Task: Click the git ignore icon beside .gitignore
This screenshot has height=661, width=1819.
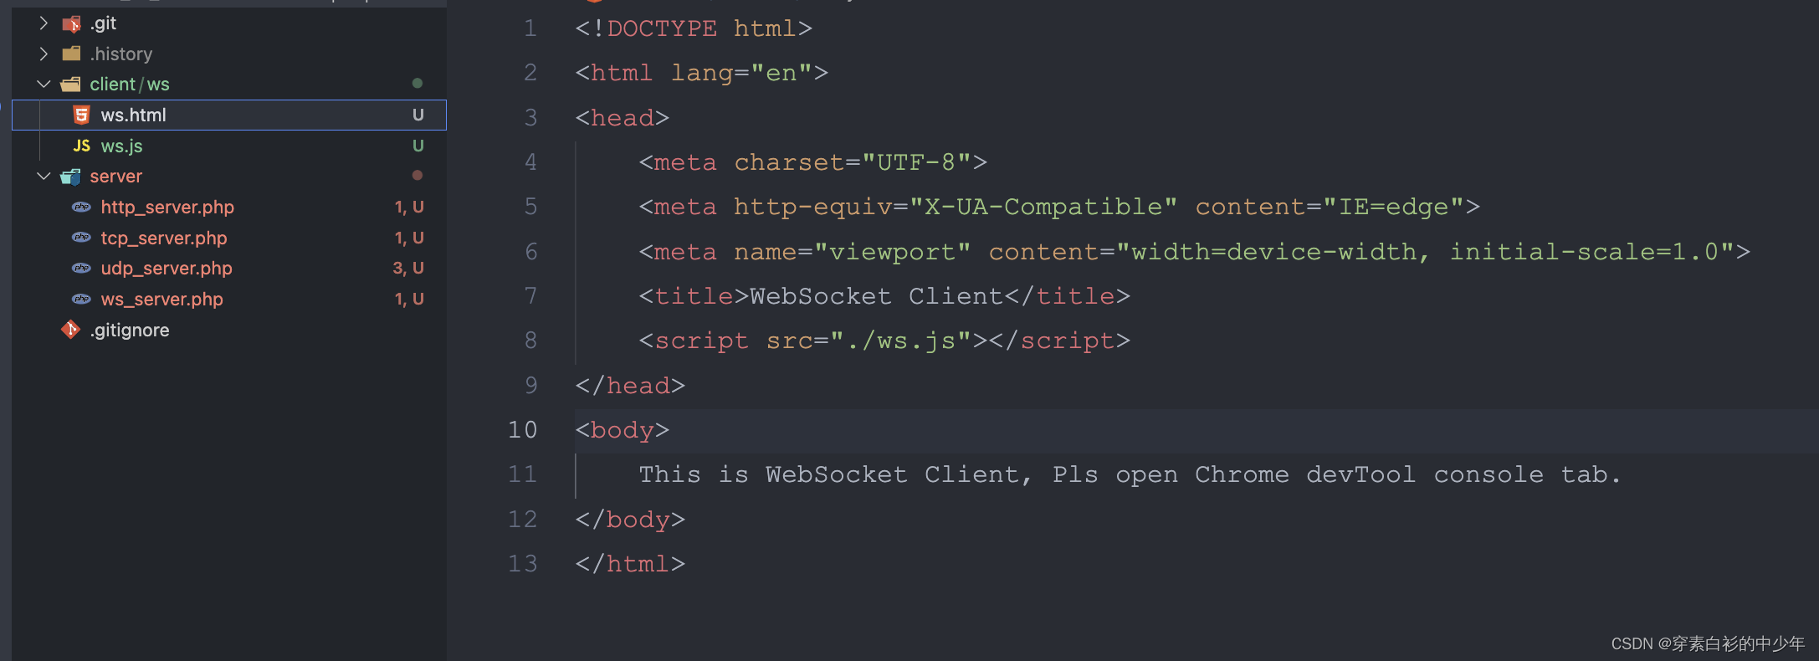Action: tap(70, 329)
